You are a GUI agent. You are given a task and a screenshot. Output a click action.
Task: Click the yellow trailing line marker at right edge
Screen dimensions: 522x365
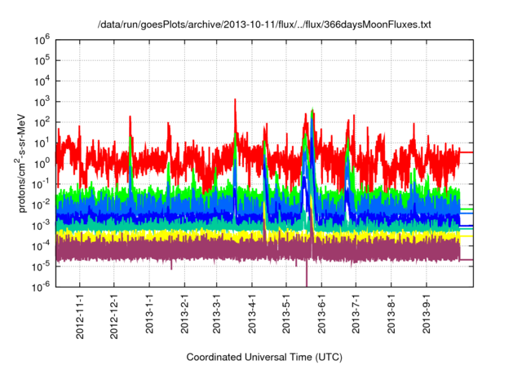pos(467,236)
